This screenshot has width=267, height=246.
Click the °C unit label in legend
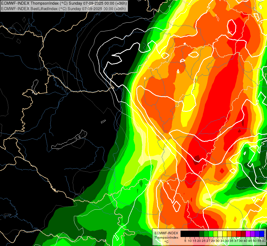click(x=166, y=242)
